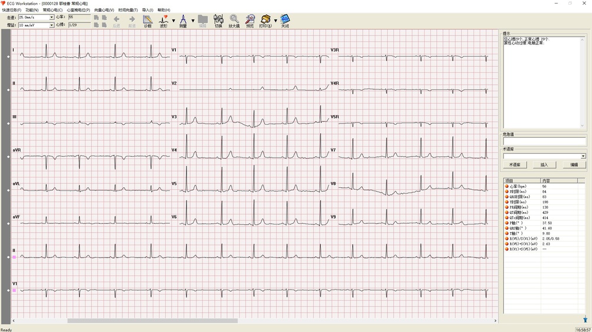Open the 诊断 (Diagnosis) tool
The height and width of the screenshot is (332, 592).
pyautogui.click(x=147, y=21)
